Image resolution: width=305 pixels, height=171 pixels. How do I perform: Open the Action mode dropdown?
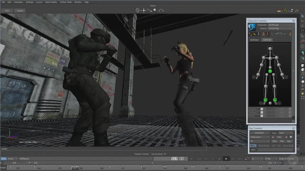pyautogui.click(x=12, y=159)
